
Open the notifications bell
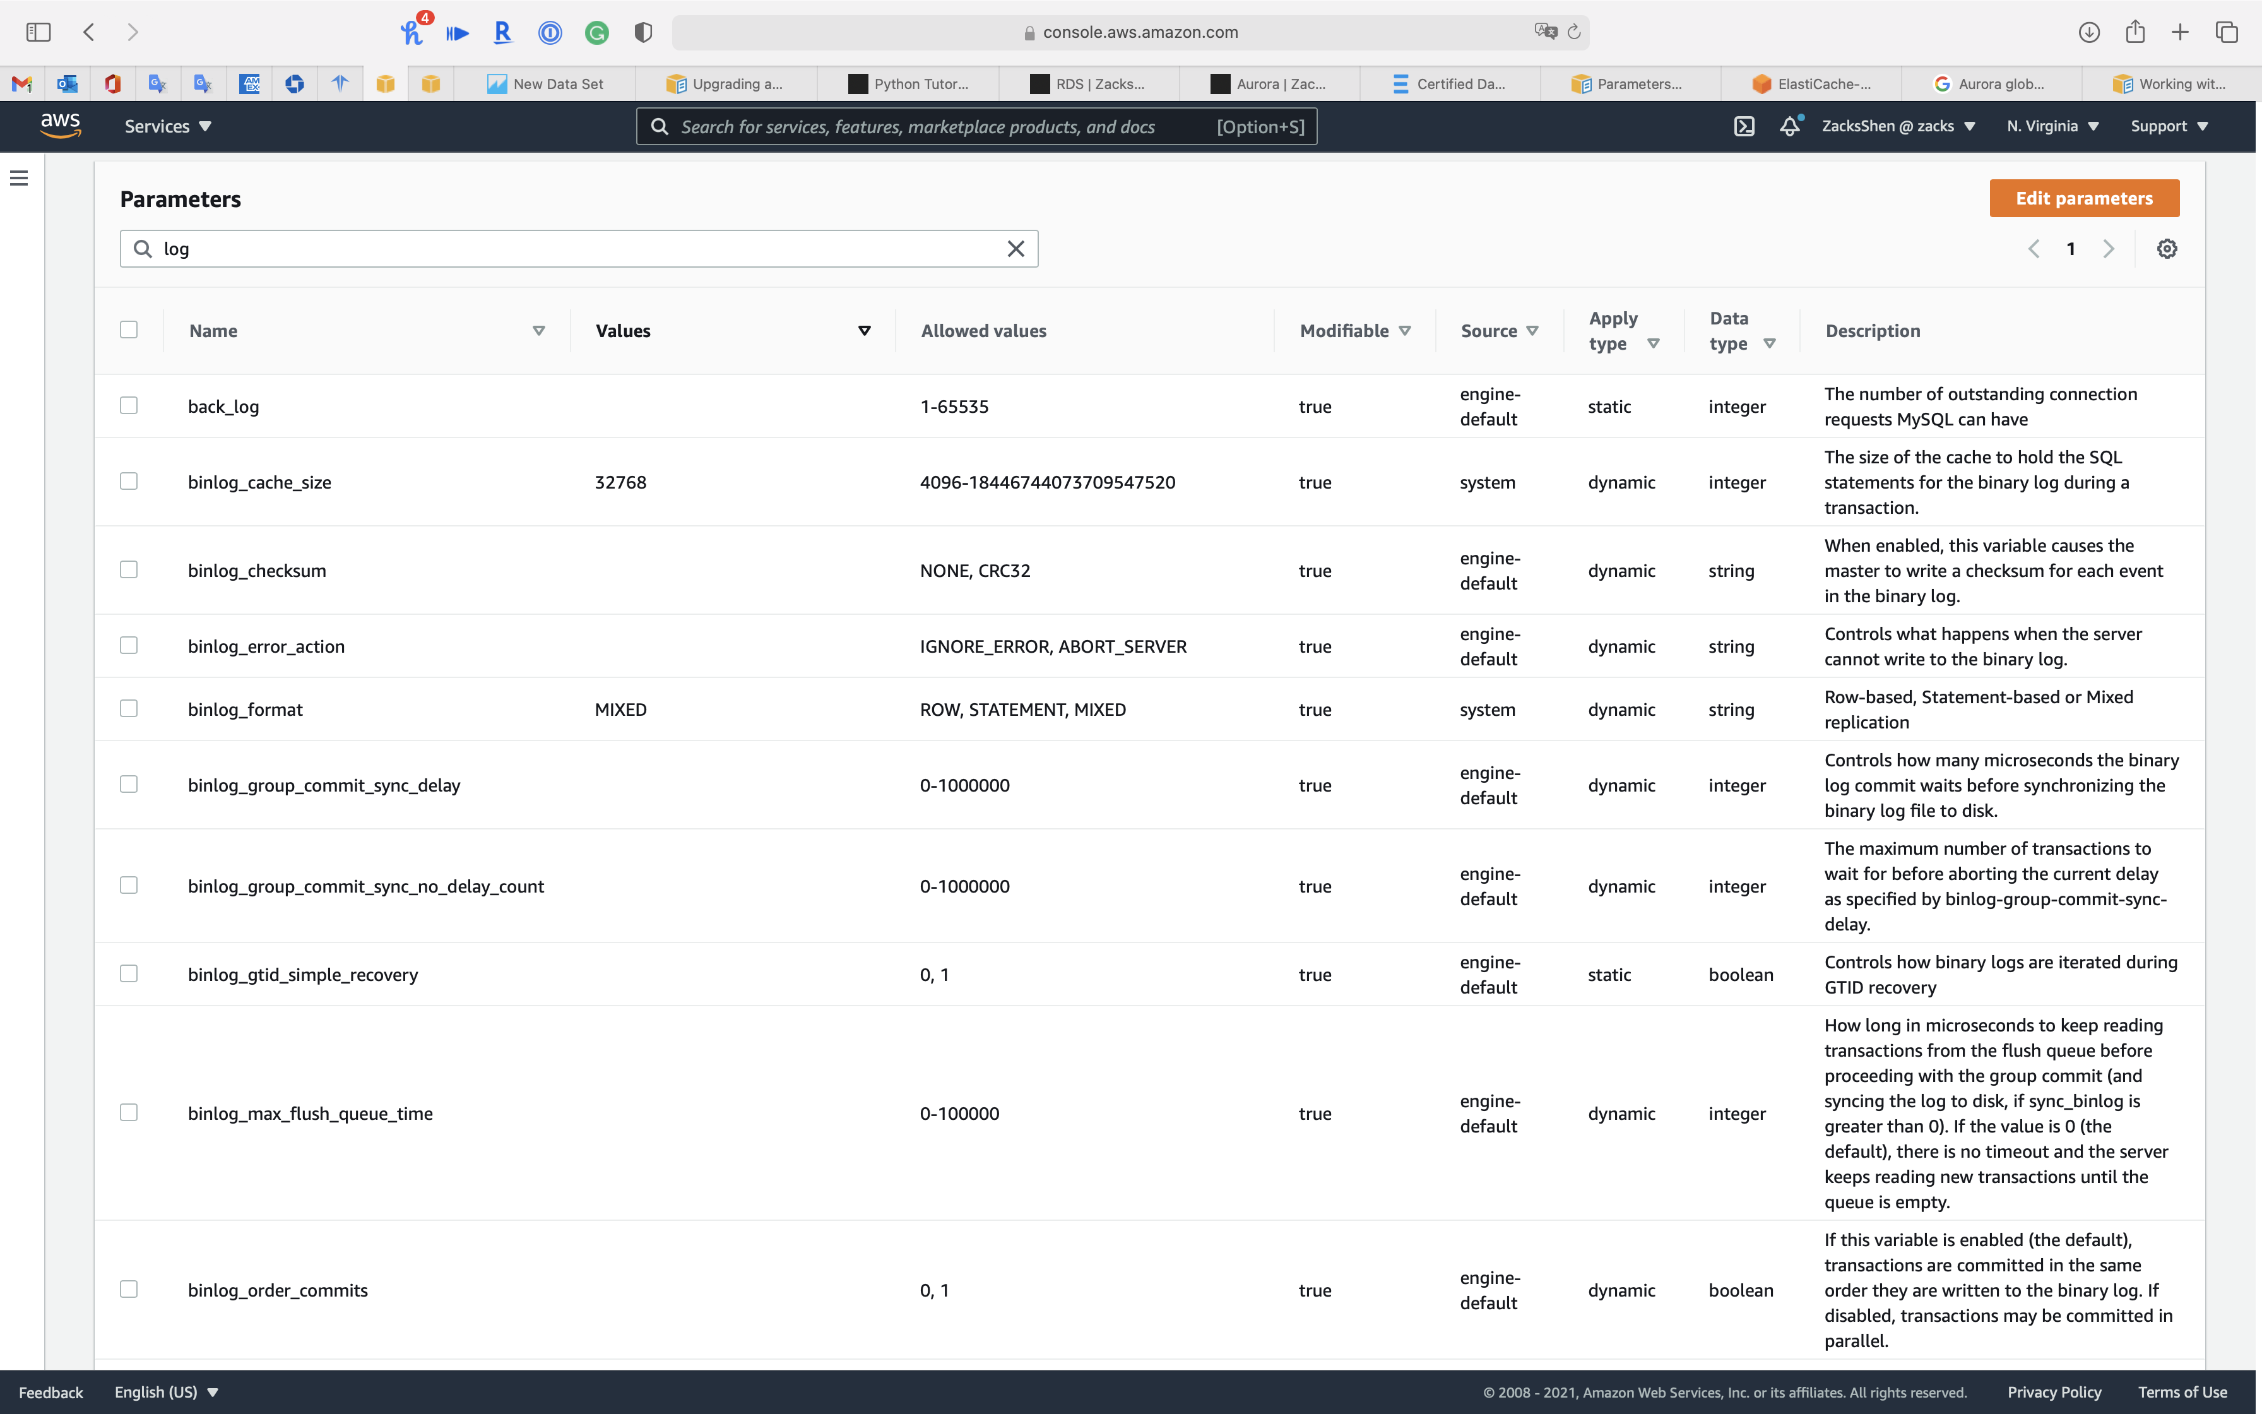[1789, 126]
